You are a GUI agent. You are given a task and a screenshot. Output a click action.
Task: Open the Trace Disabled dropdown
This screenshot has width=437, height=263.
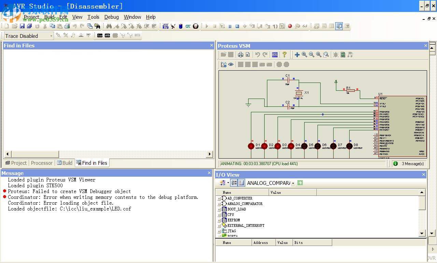point(51,36)
